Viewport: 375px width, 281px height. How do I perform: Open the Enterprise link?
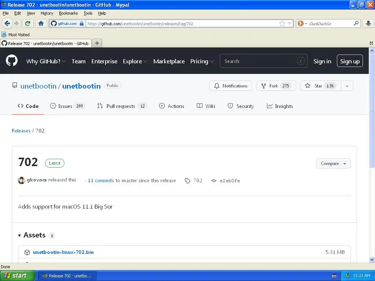104,61
